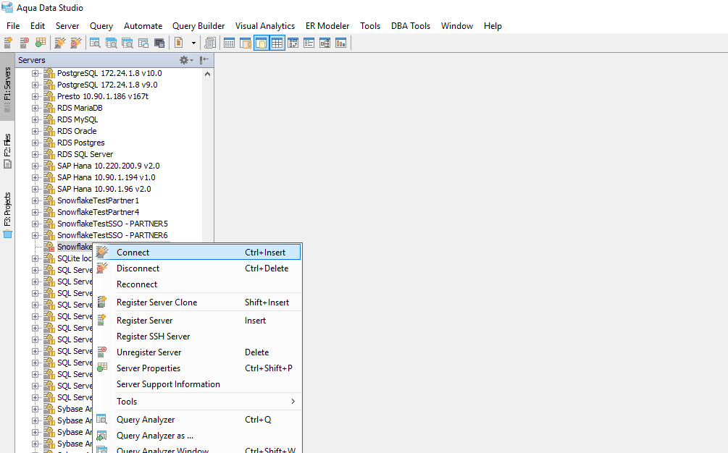Image resolution: width=728 pixels, height=453 pixels.
Task: Open the Visual Analytics menu
Action: pyautogui.click(x=265, y=26)
